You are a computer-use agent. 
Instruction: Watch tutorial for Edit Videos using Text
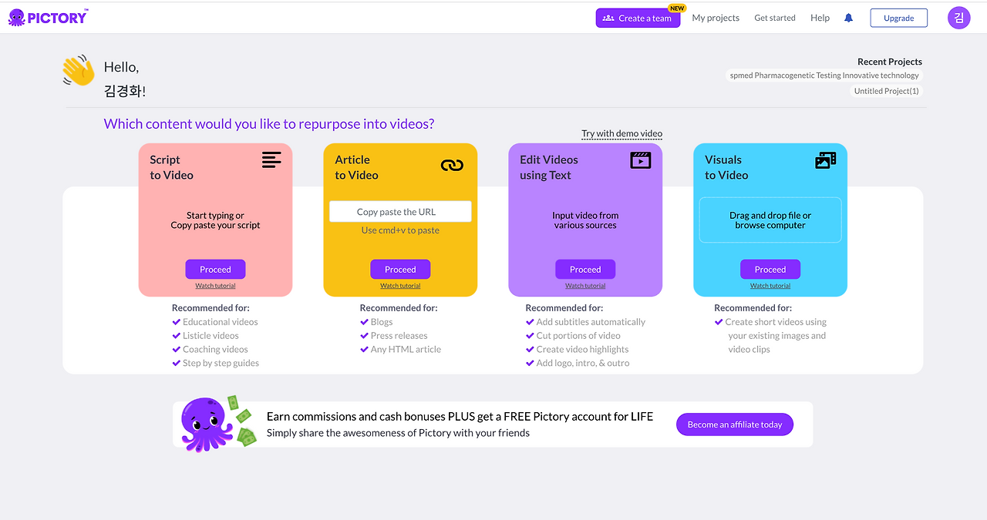tap(585, 286)
